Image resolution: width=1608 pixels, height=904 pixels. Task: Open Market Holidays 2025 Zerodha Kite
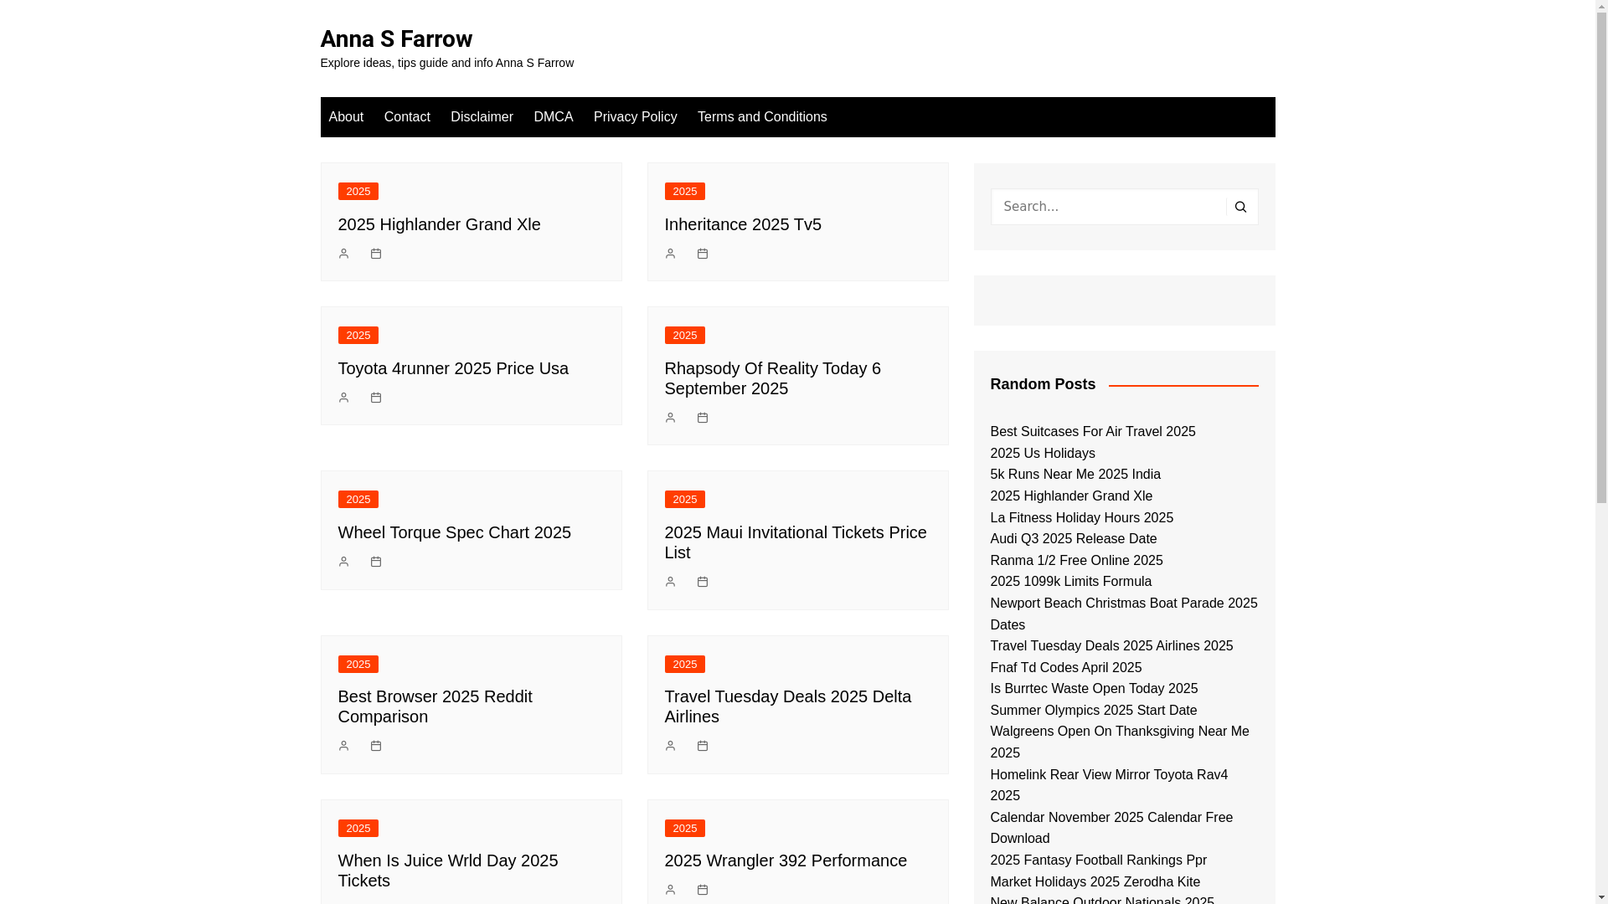[x=1095, y=882]
